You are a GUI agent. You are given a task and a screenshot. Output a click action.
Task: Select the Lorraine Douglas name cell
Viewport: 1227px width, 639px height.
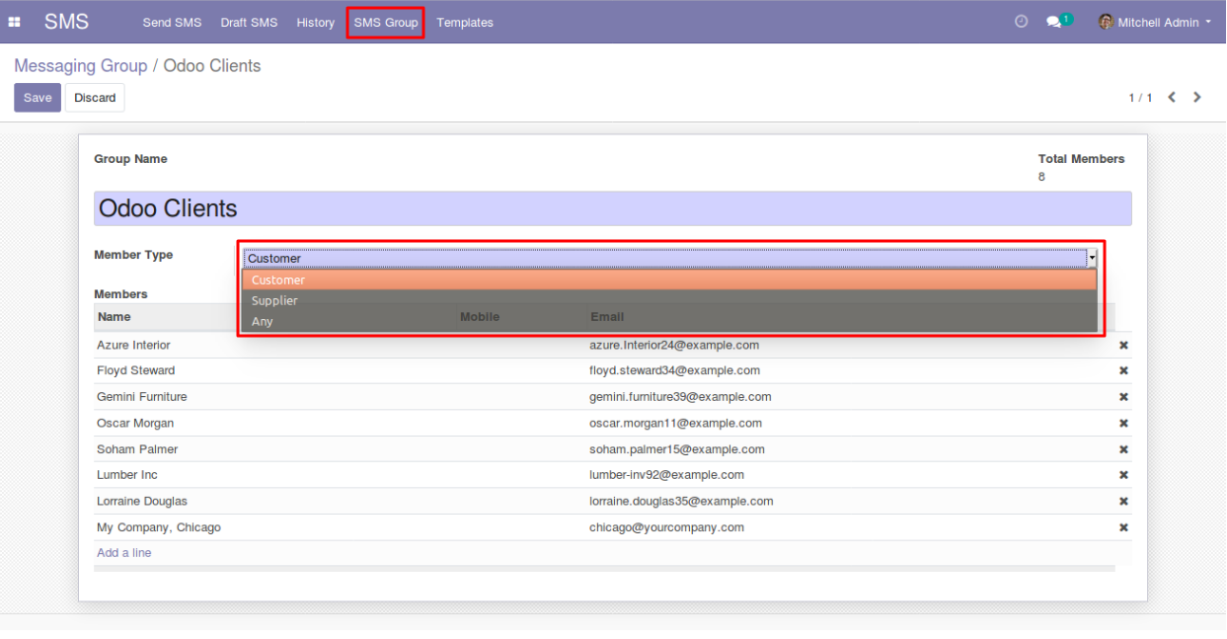tap(142, 501)
